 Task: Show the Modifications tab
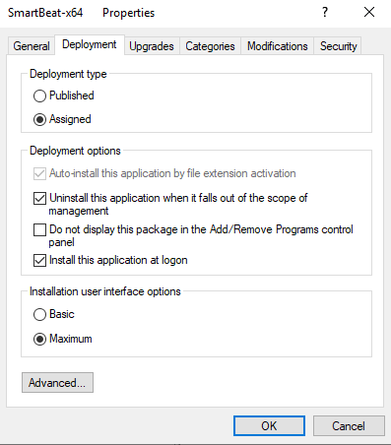(278, 46)
